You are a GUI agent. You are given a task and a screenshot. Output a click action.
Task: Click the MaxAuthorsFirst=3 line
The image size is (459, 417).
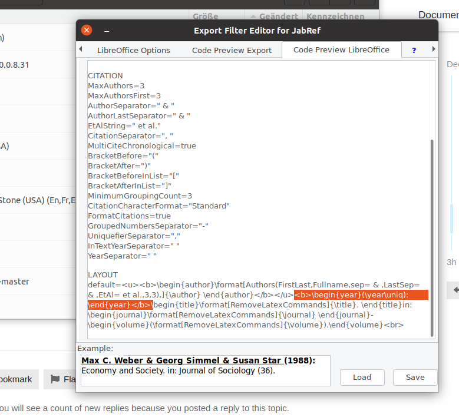(x=124, y=95)
